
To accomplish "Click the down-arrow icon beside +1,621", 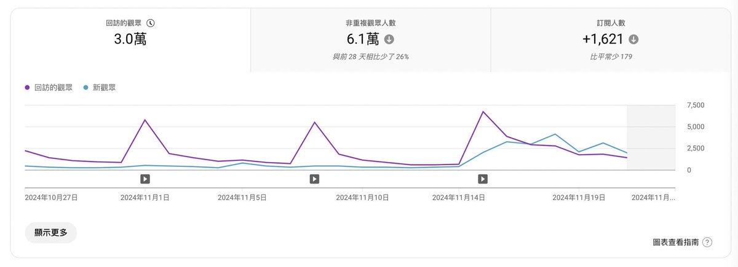I will pyautogui.click(x=633, y=39).
